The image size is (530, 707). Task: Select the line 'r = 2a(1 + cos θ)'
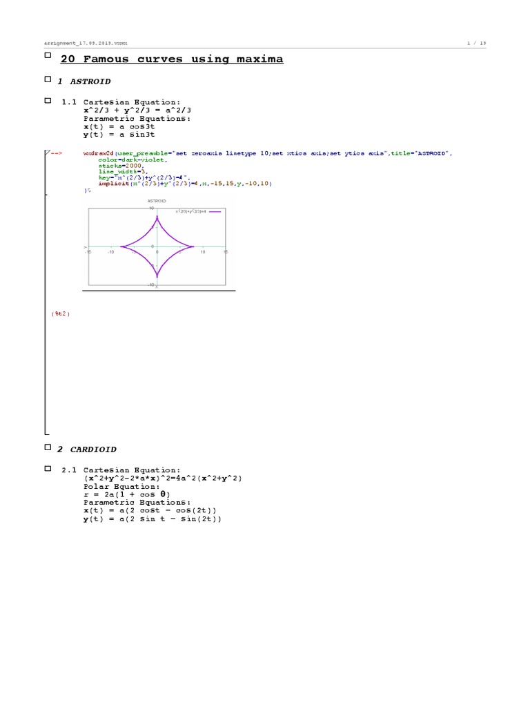127,494
